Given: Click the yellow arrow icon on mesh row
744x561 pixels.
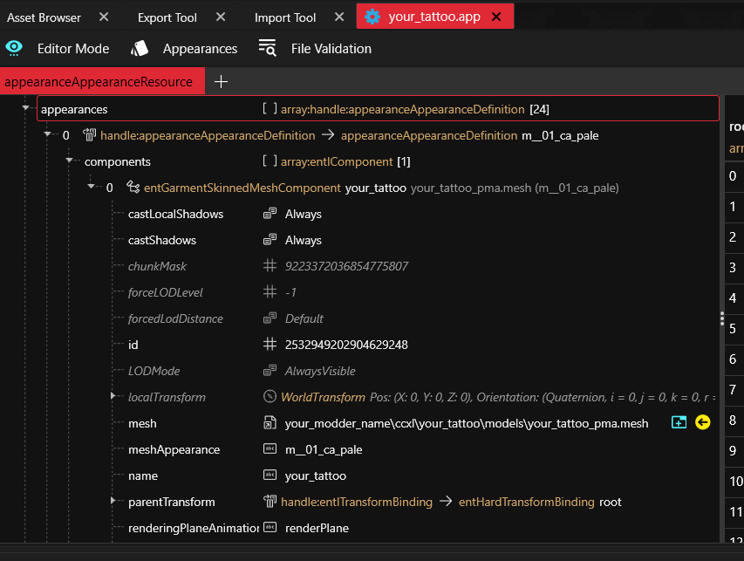Looking at the screenshot, I should tap(703, 423).
